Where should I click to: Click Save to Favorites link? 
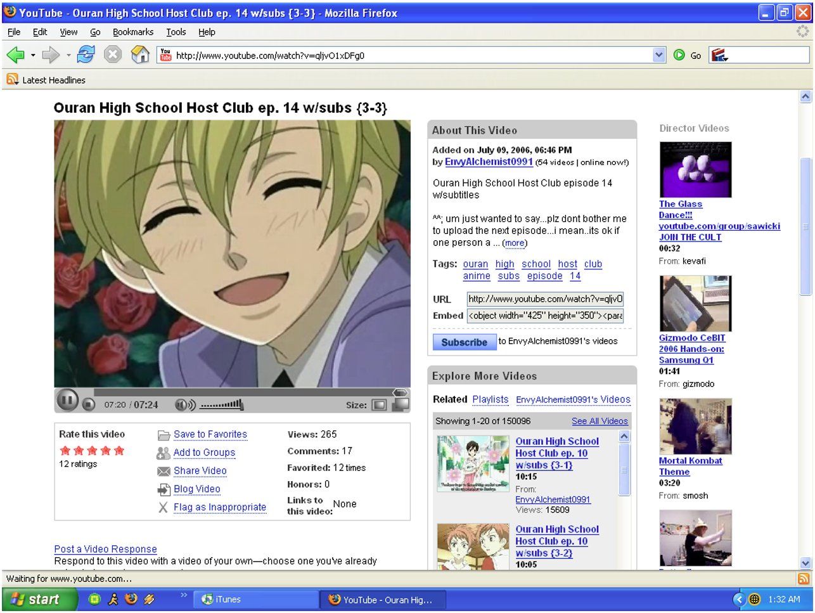tap(210, 434)
